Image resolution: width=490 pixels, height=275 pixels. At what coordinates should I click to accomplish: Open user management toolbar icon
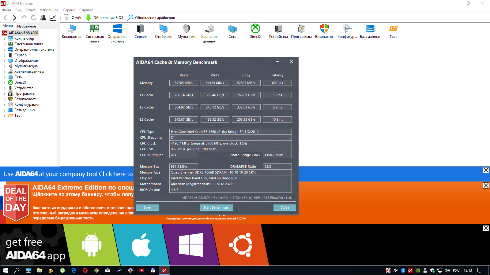43,18
